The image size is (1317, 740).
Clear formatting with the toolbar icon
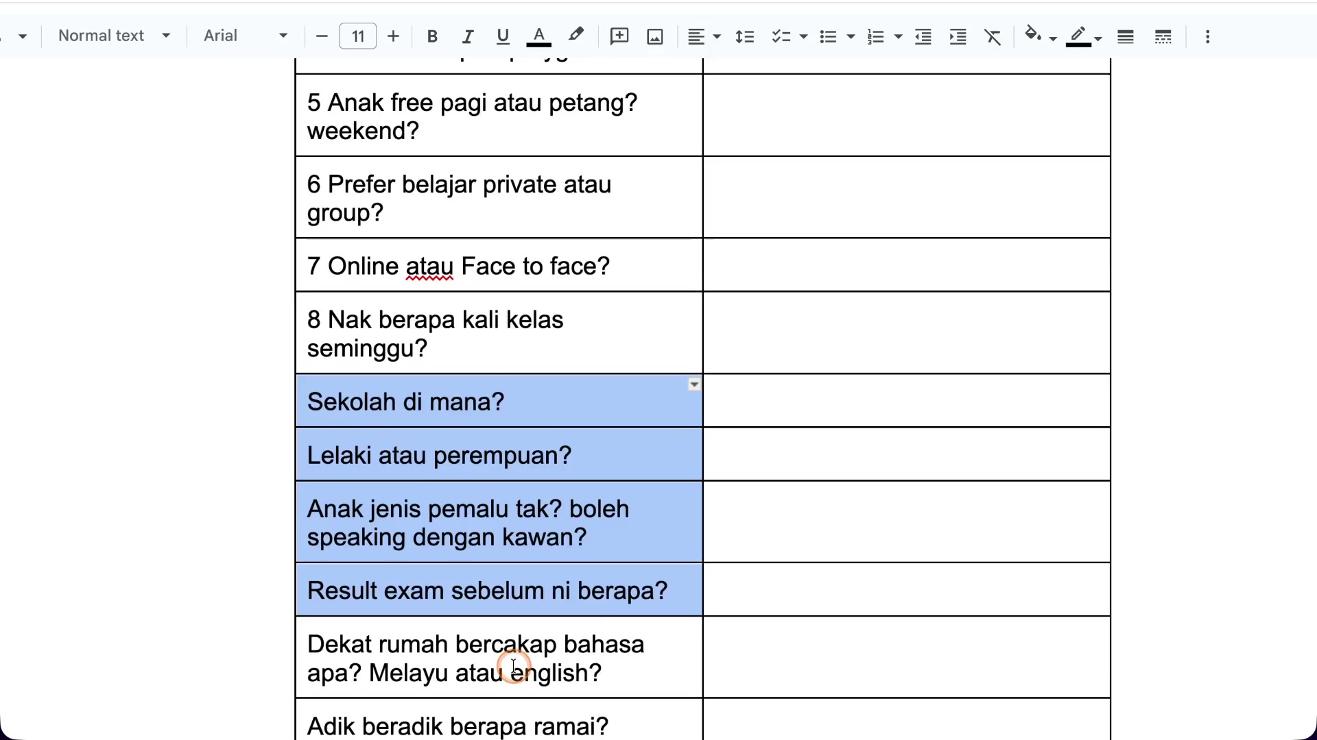tap(993, 36)
